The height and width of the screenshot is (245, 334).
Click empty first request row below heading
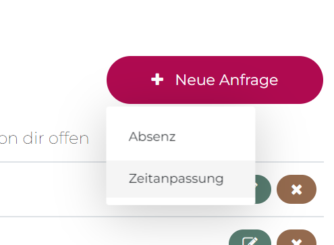click(53, 189)
